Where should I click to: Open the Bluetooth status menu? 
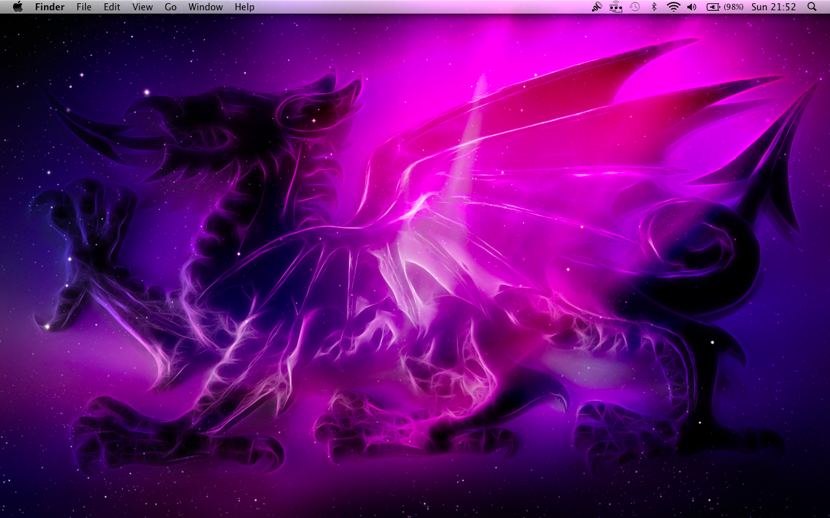[654, 7]
